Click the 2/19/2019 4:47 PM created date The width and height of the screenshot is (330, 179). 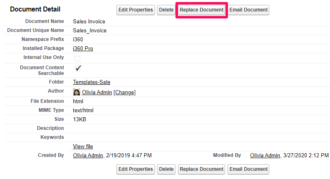click(x=129, y=155)
